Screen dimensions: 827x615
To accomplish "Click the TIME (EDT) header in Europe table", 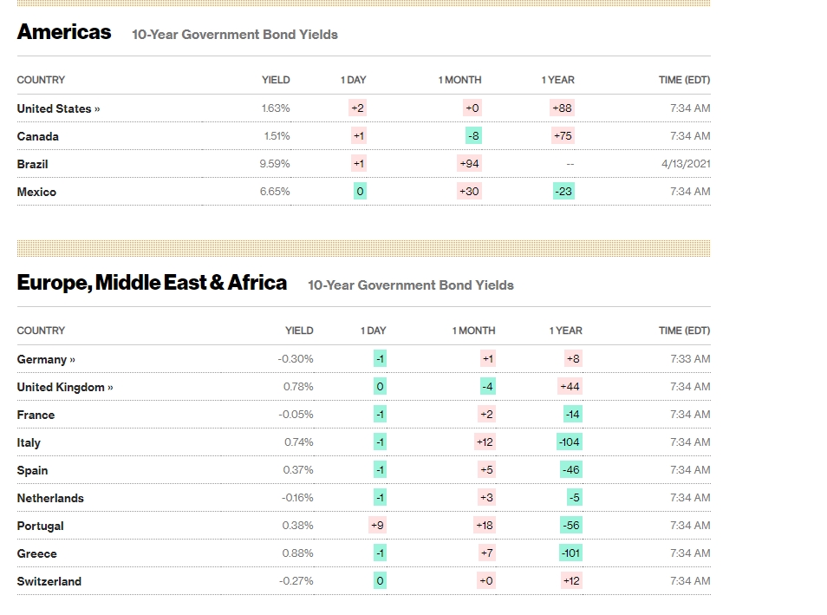I will click(x=684, y=330).
